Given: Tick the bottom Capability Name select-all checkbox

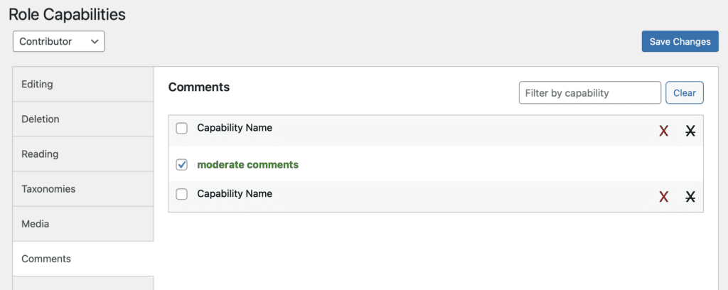Looking at the screenshot, I should (x=182, y=194).
